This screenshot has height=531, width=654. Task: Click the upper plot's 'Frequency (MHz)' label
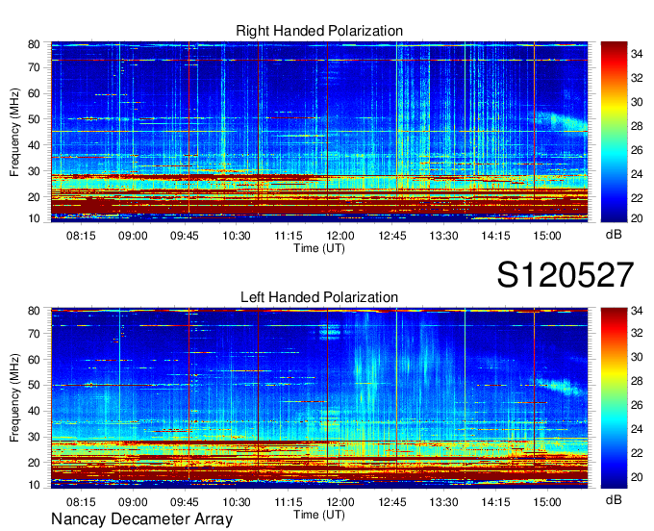tap(14, 132)
